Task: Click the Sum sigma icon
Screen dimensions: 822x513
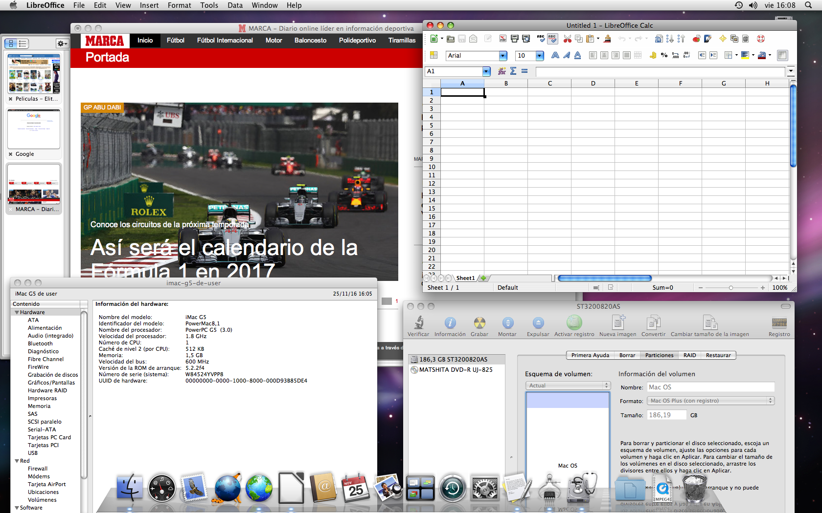Action: click(513, 71)
